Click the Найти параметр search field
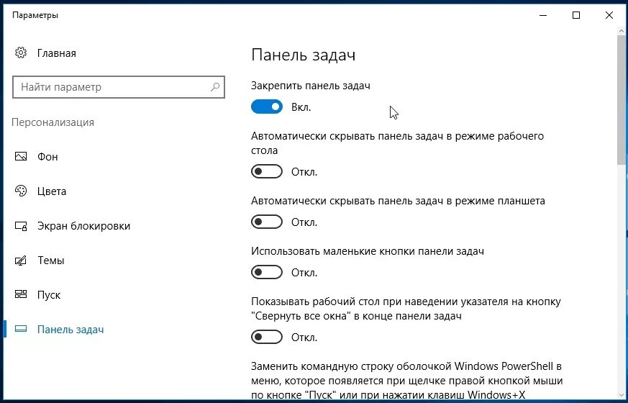 (x=119, y=87)
